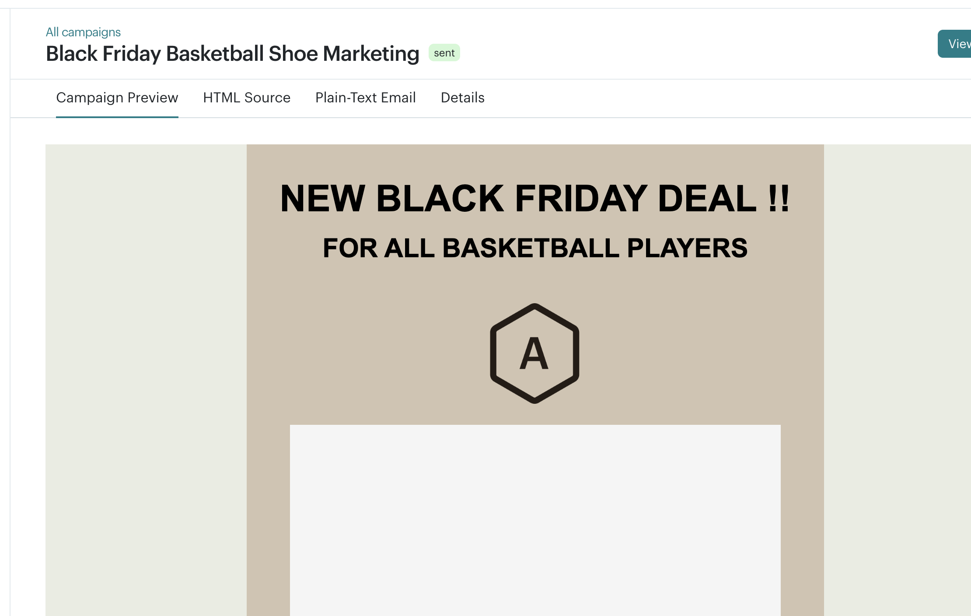
Task: Click the blank white email content block
Action: [x=535, y=520]
